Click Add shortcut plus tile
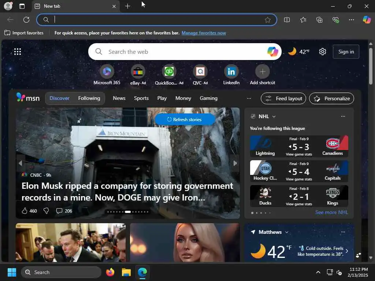The height and width of the screenshot is (281, 375). pyautogui.click(x=262, y=75)
